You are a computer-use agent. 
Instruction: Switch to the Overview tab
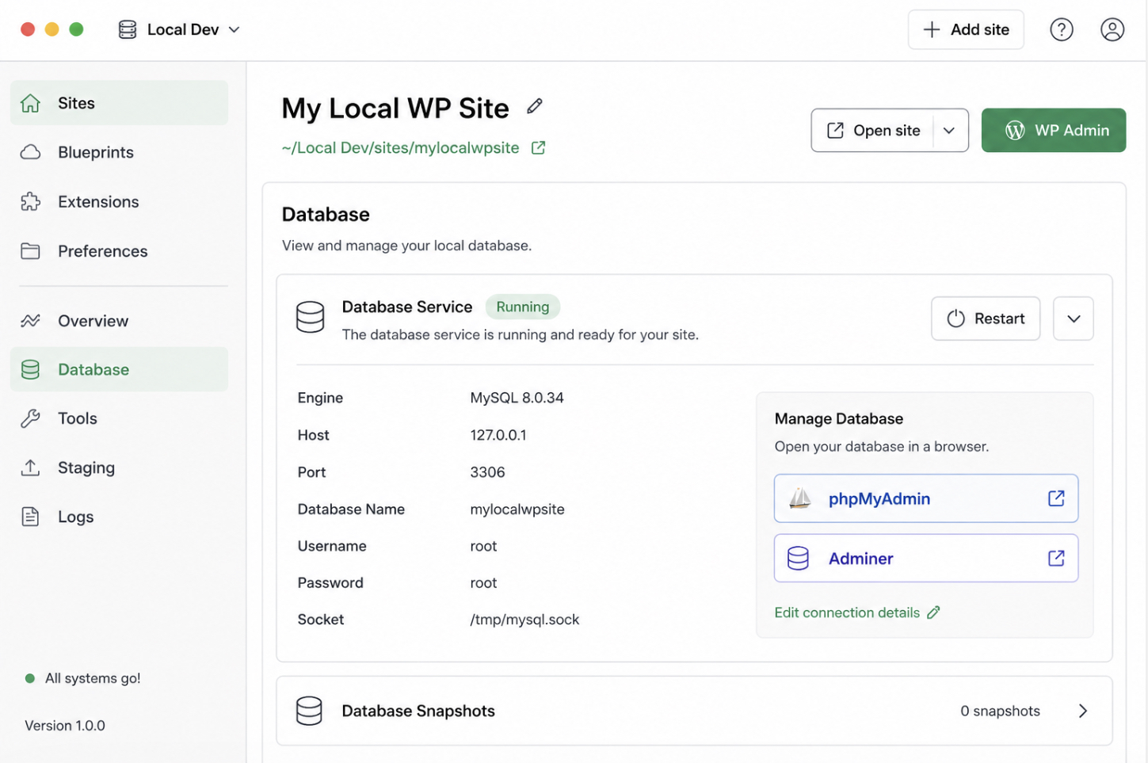[x=119, y=321]
